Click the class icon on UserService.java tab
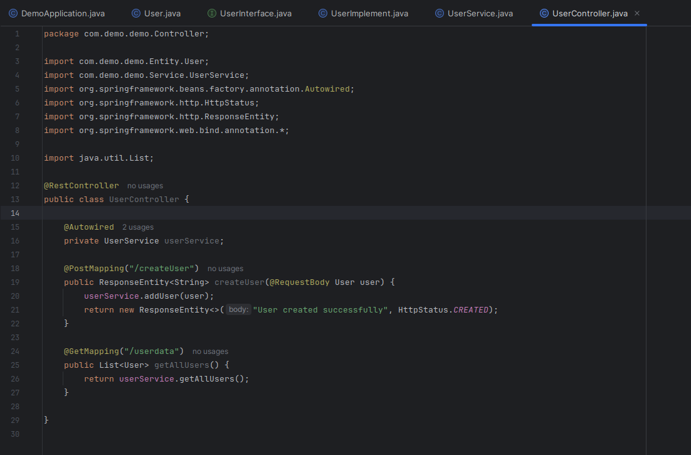 pos(438,13)
